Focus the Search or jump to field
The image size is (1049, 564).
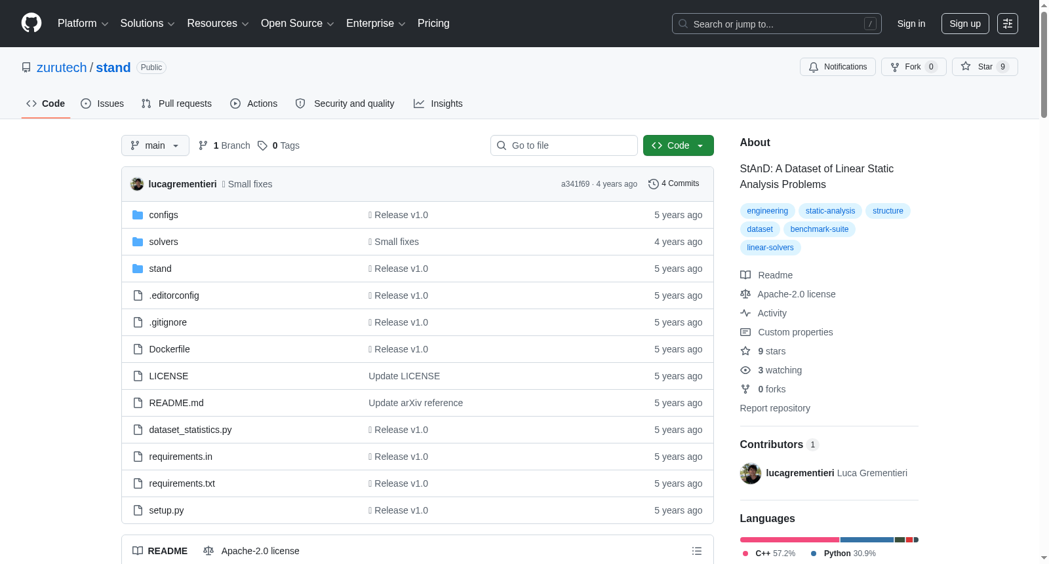pos(777,24)
